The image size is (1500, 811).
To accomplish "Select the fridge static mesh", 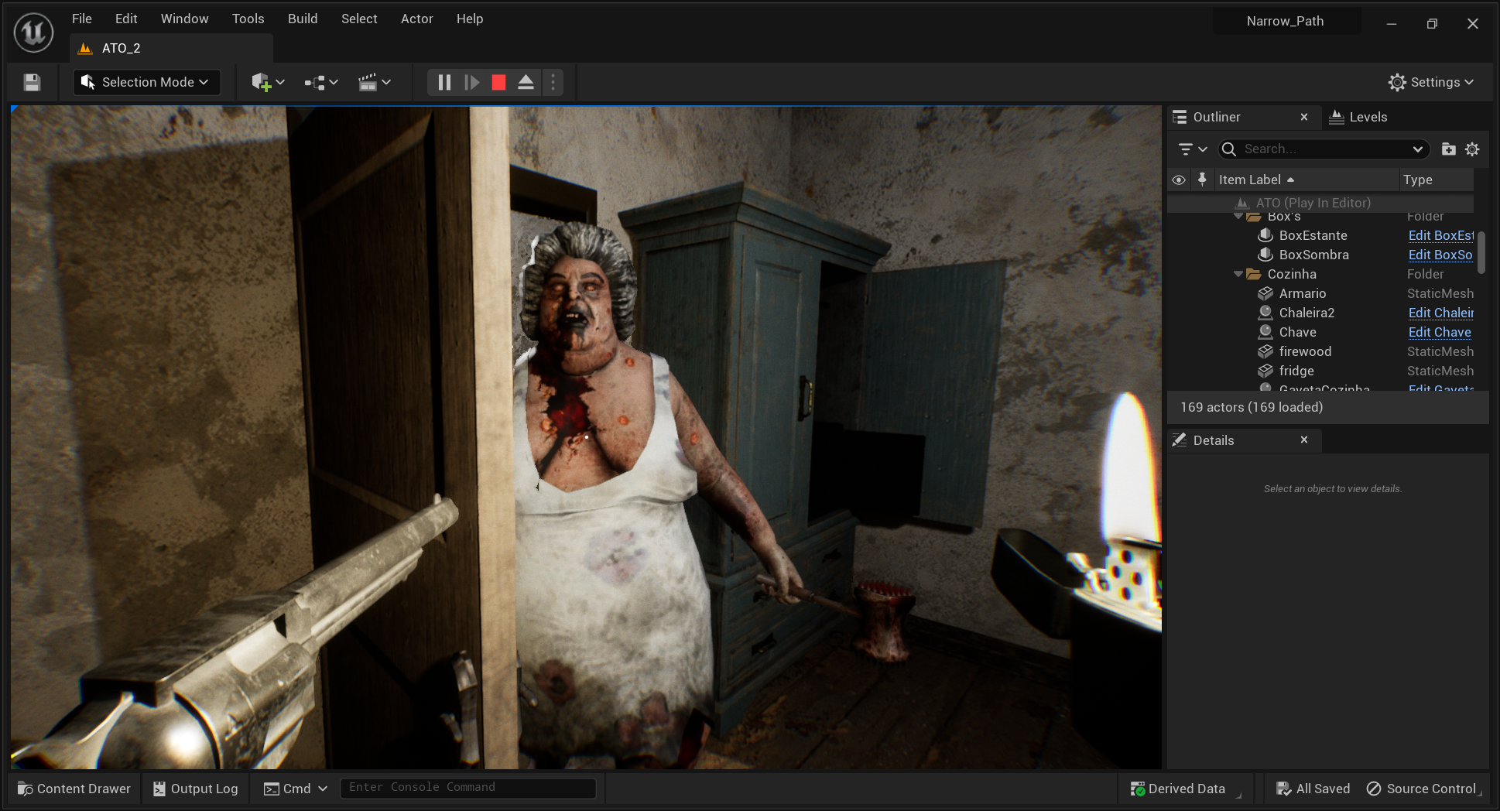I will click(x=1296, y=371).
